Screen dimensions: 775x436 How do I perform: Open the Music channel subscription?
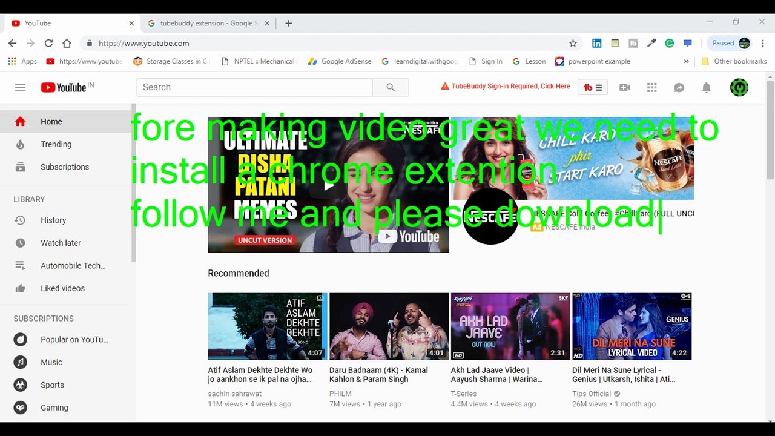pos(65,362)
